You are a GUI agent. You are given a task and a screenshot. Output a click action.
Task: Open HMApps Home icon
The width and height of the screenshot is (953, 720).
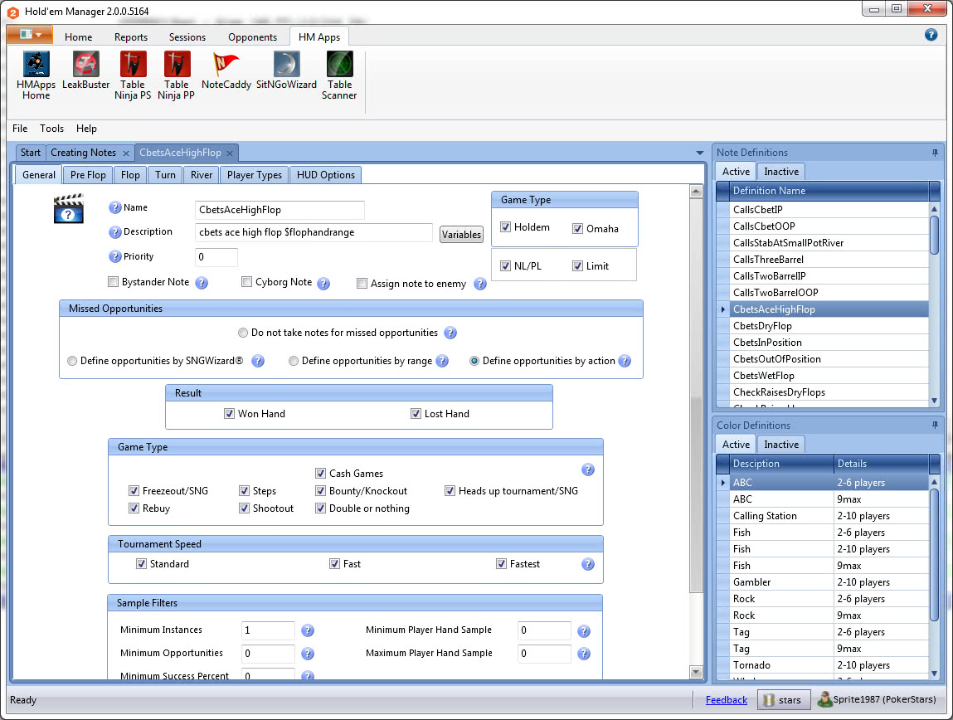(x=36, y=65)
